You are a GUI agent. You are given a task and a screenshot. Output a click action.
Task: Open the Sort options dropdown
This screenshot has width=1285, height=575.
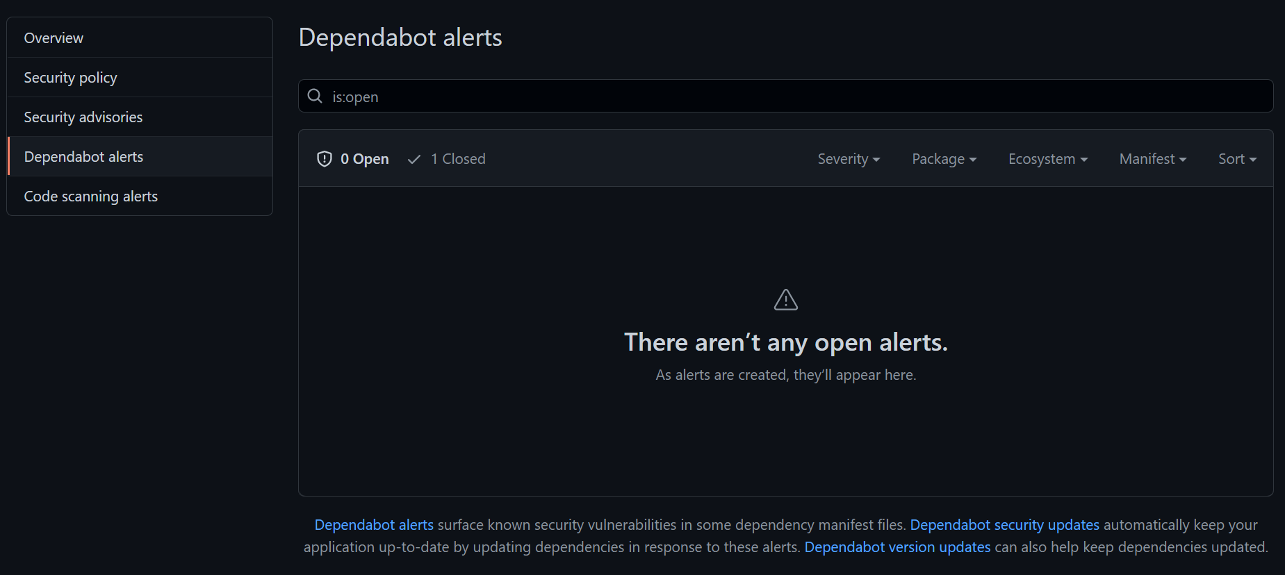click(1237, 159)
